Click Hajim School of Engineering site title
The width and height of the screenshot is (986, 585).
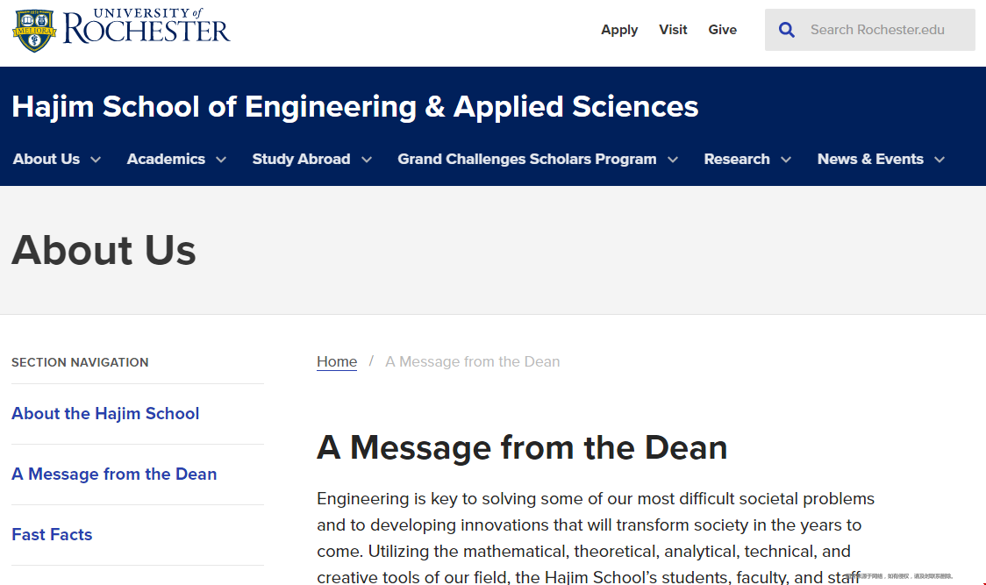tap(354, 106)
